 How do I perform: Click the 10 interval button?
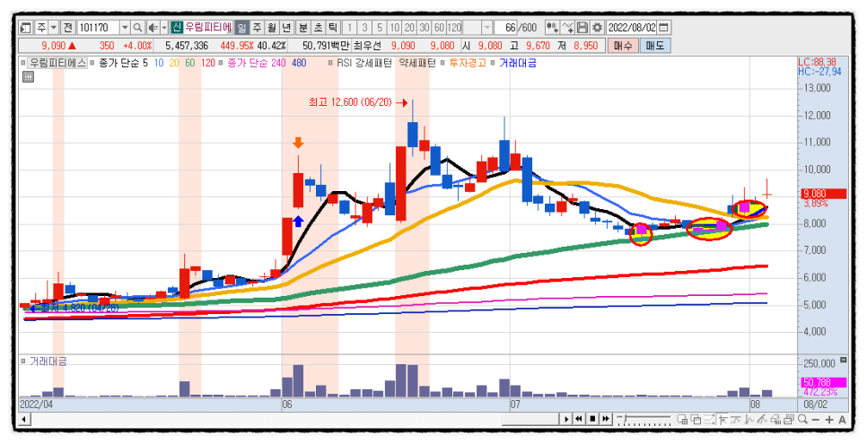[394, 27]
